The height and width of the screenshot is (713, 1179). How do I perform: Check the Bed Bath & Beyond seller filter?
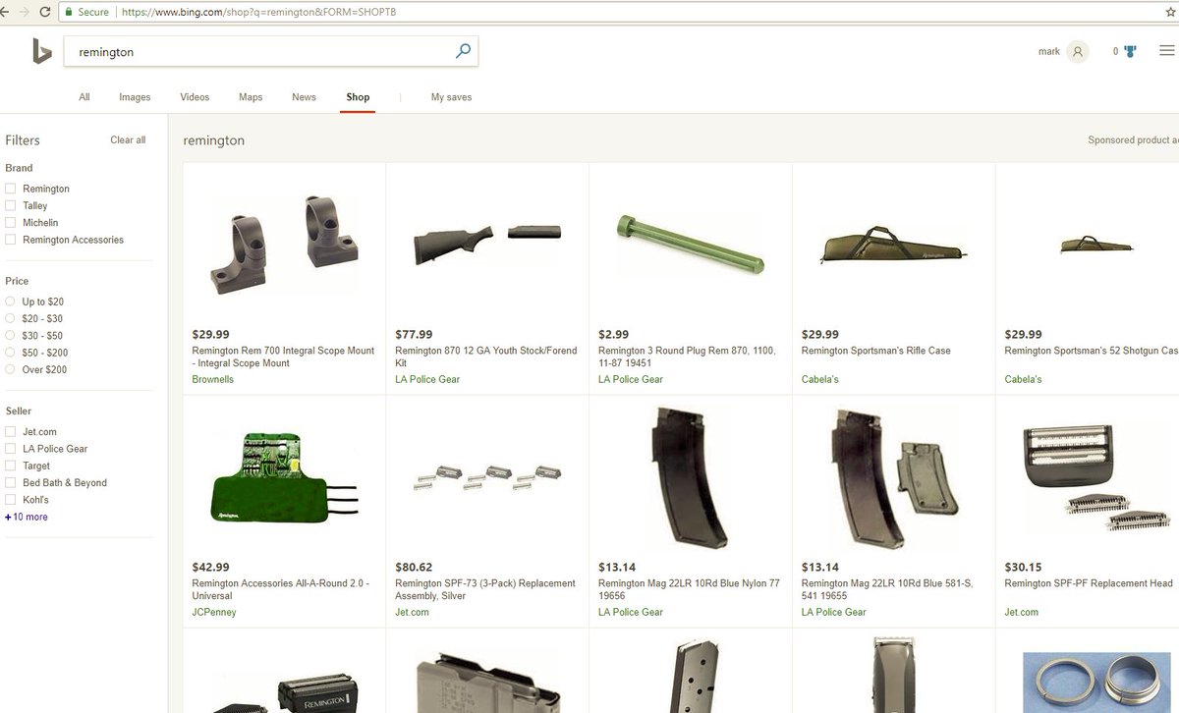[x=10, y=483]
